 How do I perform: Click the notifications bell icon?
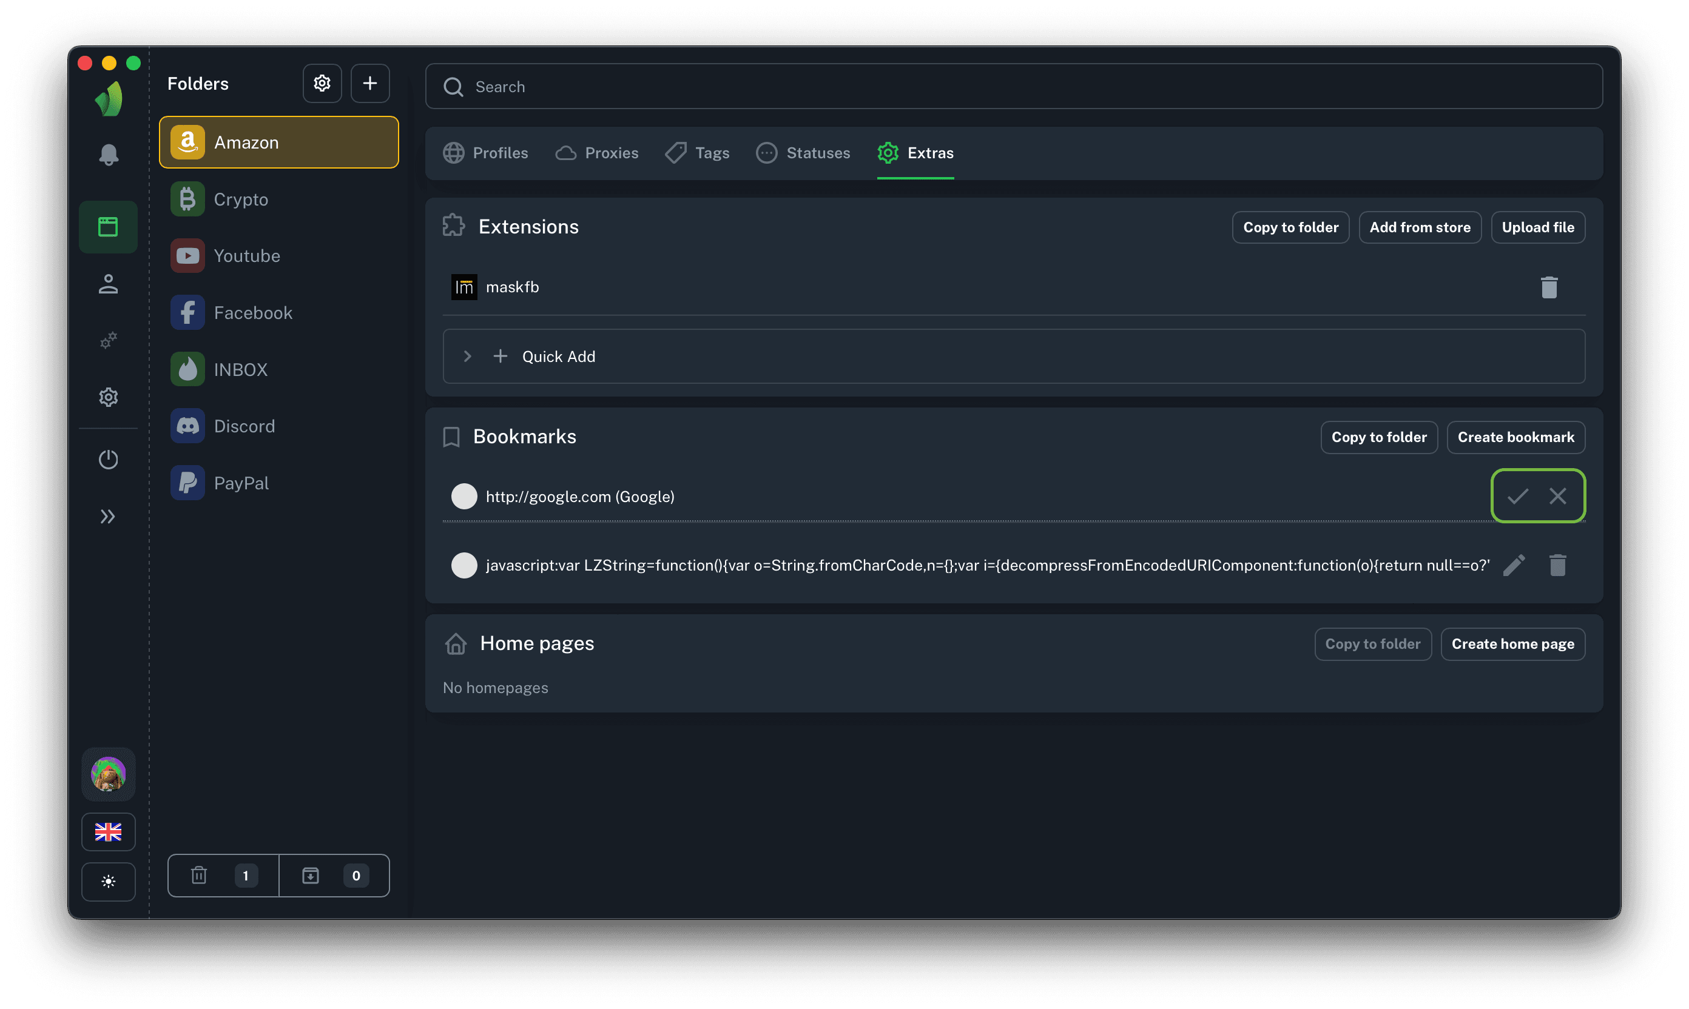[108, 155]
